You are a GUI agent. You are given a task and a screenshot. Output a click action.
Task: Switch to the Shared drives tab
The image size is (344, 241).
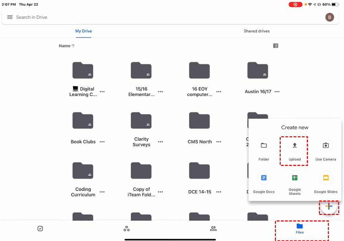click(257, 31)
